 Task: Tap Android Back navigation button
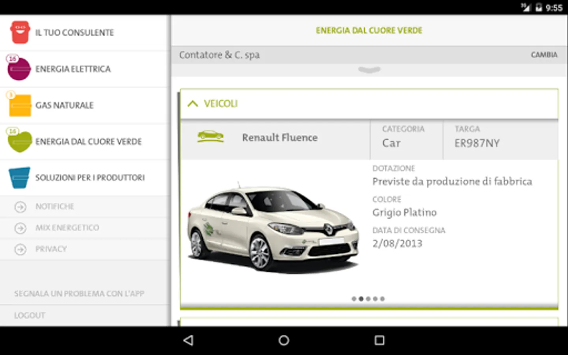click(x=189, y=340)
